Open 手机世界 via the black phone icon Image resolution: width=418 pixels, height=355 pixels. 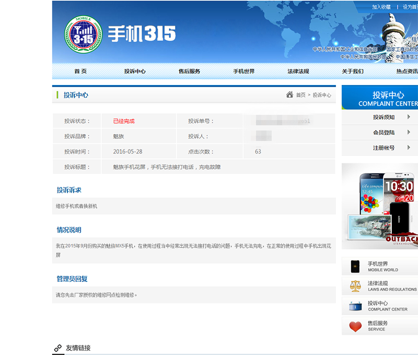click(355, 266)
